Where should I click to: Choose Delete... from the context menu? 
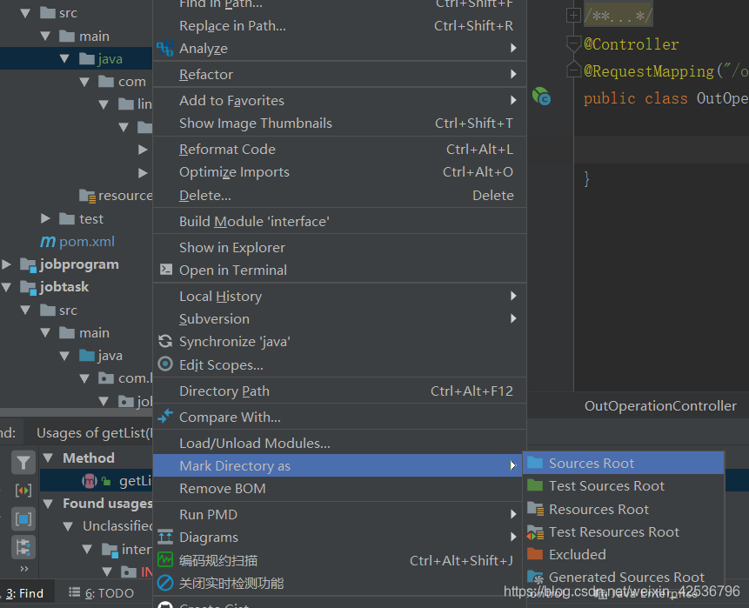coord(339,195)
